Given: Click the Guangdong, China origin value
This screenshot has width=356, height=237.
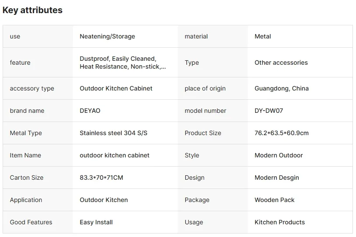Looking at the screenshot, I should [x=282, y=88].
